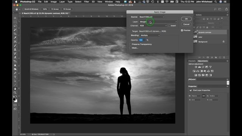Toggle Quick Mask mode

click(x=15, y=105)
